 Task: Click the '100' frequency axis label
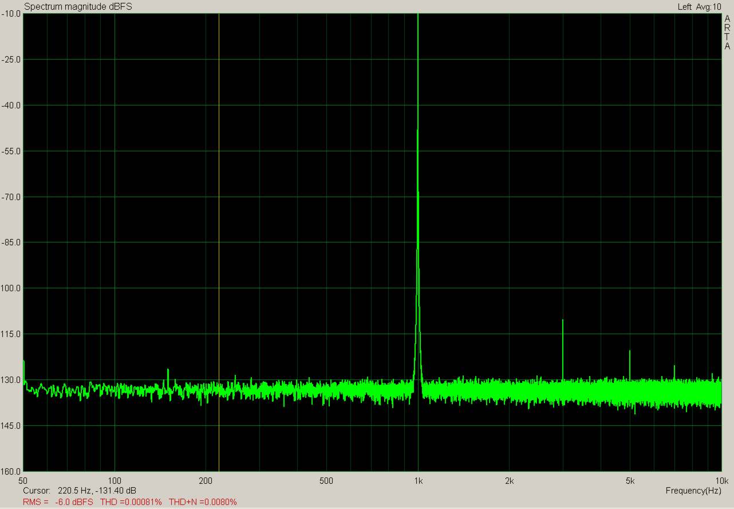(115, 480)
